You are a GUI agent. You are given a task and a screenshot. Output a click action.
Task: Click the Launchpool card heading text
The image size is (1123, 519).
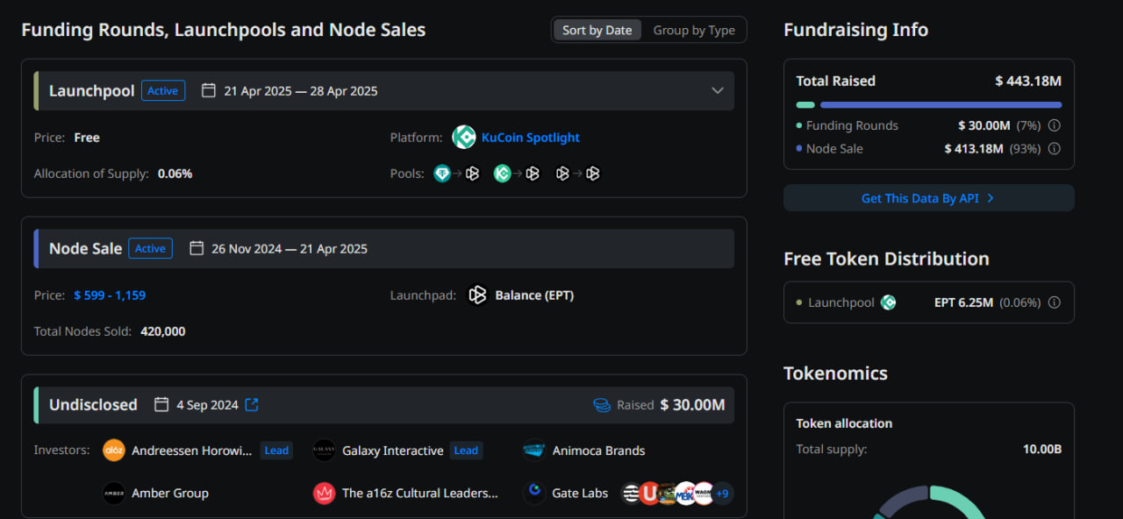tap(91, 90)
